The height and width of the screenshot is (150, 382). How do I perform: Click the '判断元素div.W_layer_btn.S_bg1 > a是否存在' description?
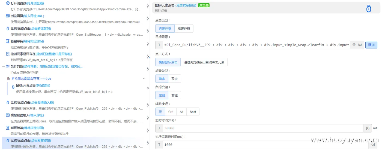click(x=42, y=60)
